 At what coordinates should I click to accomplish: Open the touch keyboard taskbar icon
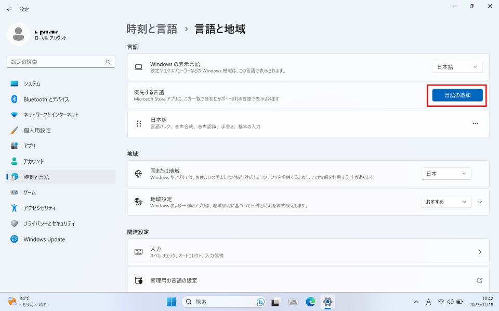click(293, 302)
